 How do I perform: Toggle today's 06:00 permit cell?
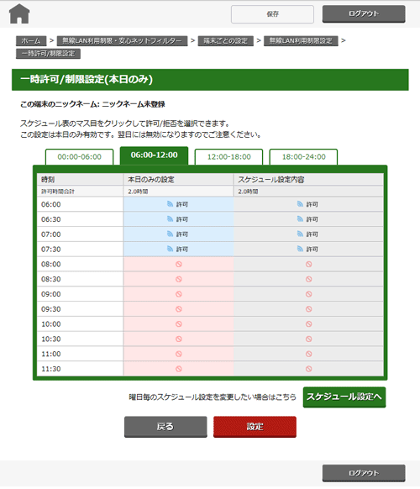[178, 204]
